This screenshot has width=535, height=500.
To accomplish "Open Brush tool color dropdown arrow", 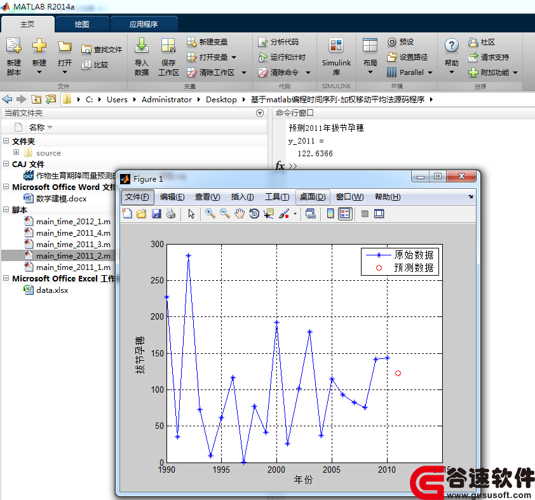I will pos(295,214).
